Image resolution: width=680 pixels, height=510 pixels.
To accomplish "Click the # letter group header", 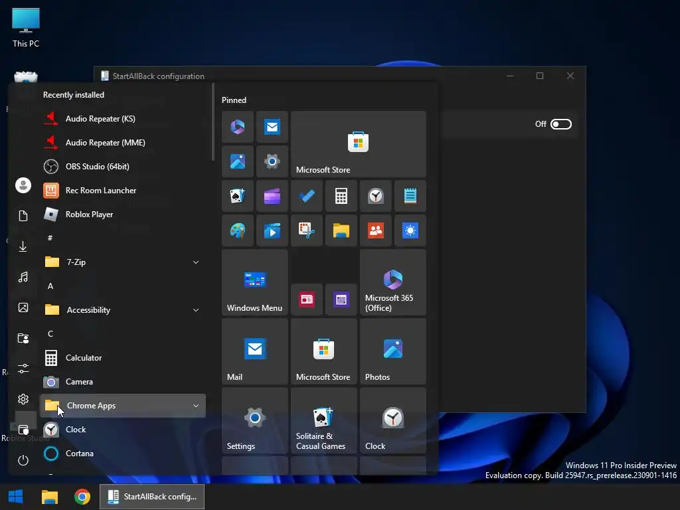I will [x=50, y=238].
